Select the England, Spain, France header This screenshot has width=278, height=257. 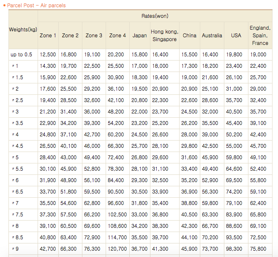coord(260,36)
